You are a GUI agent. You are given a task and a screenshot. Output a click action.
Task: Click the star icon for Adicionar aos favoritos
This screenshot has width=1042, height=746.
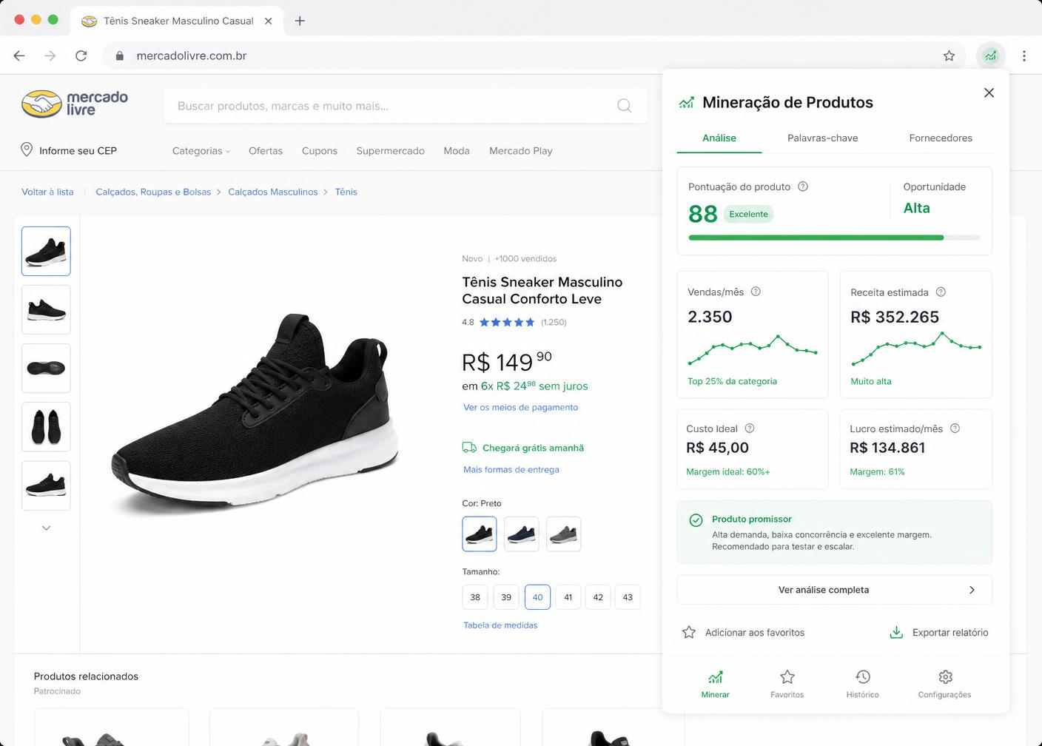(689, 632)
